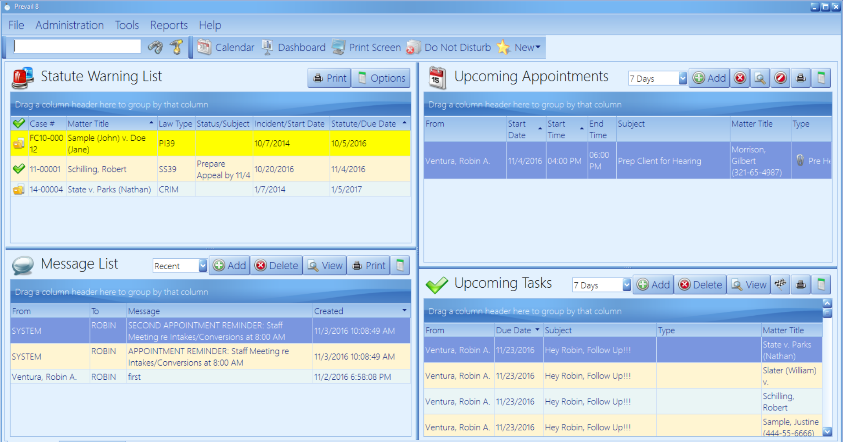Open the 7 Days dropdown for Upcoming Appointments
Viewport: 843px width, 442px height.
click(682, 78)
